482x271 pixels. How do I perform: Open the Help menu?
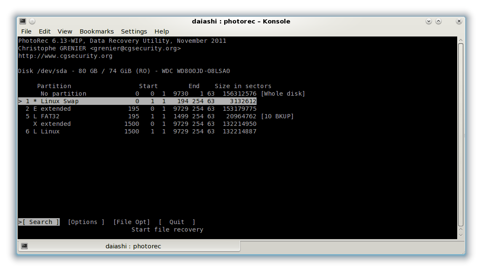162,31
